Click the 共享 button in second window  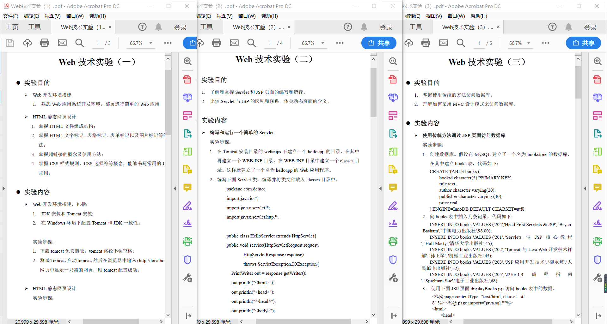tap(379, 43)
